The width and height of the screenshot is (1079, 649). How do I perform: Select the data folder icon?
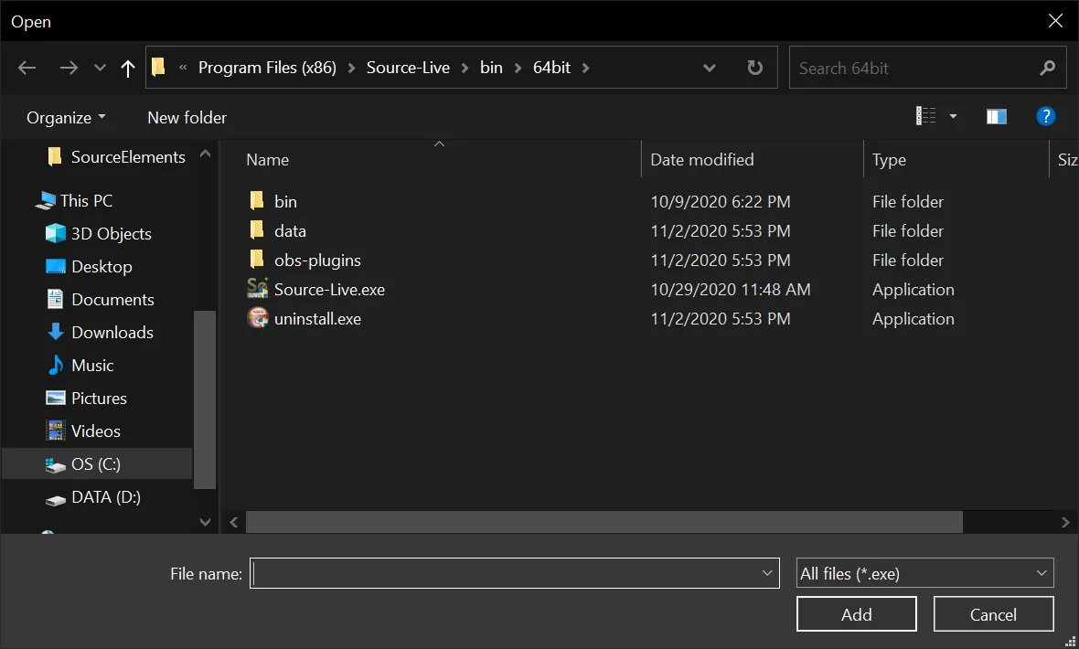[257, 229]
